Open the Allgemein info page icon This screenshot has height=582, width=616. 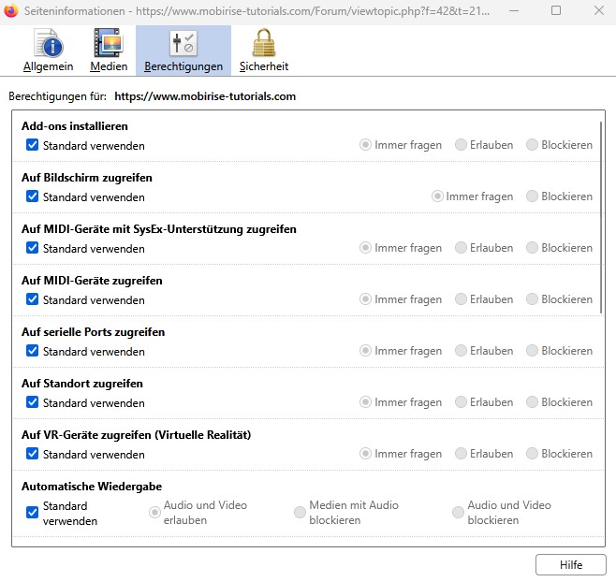tap(49, 43)
